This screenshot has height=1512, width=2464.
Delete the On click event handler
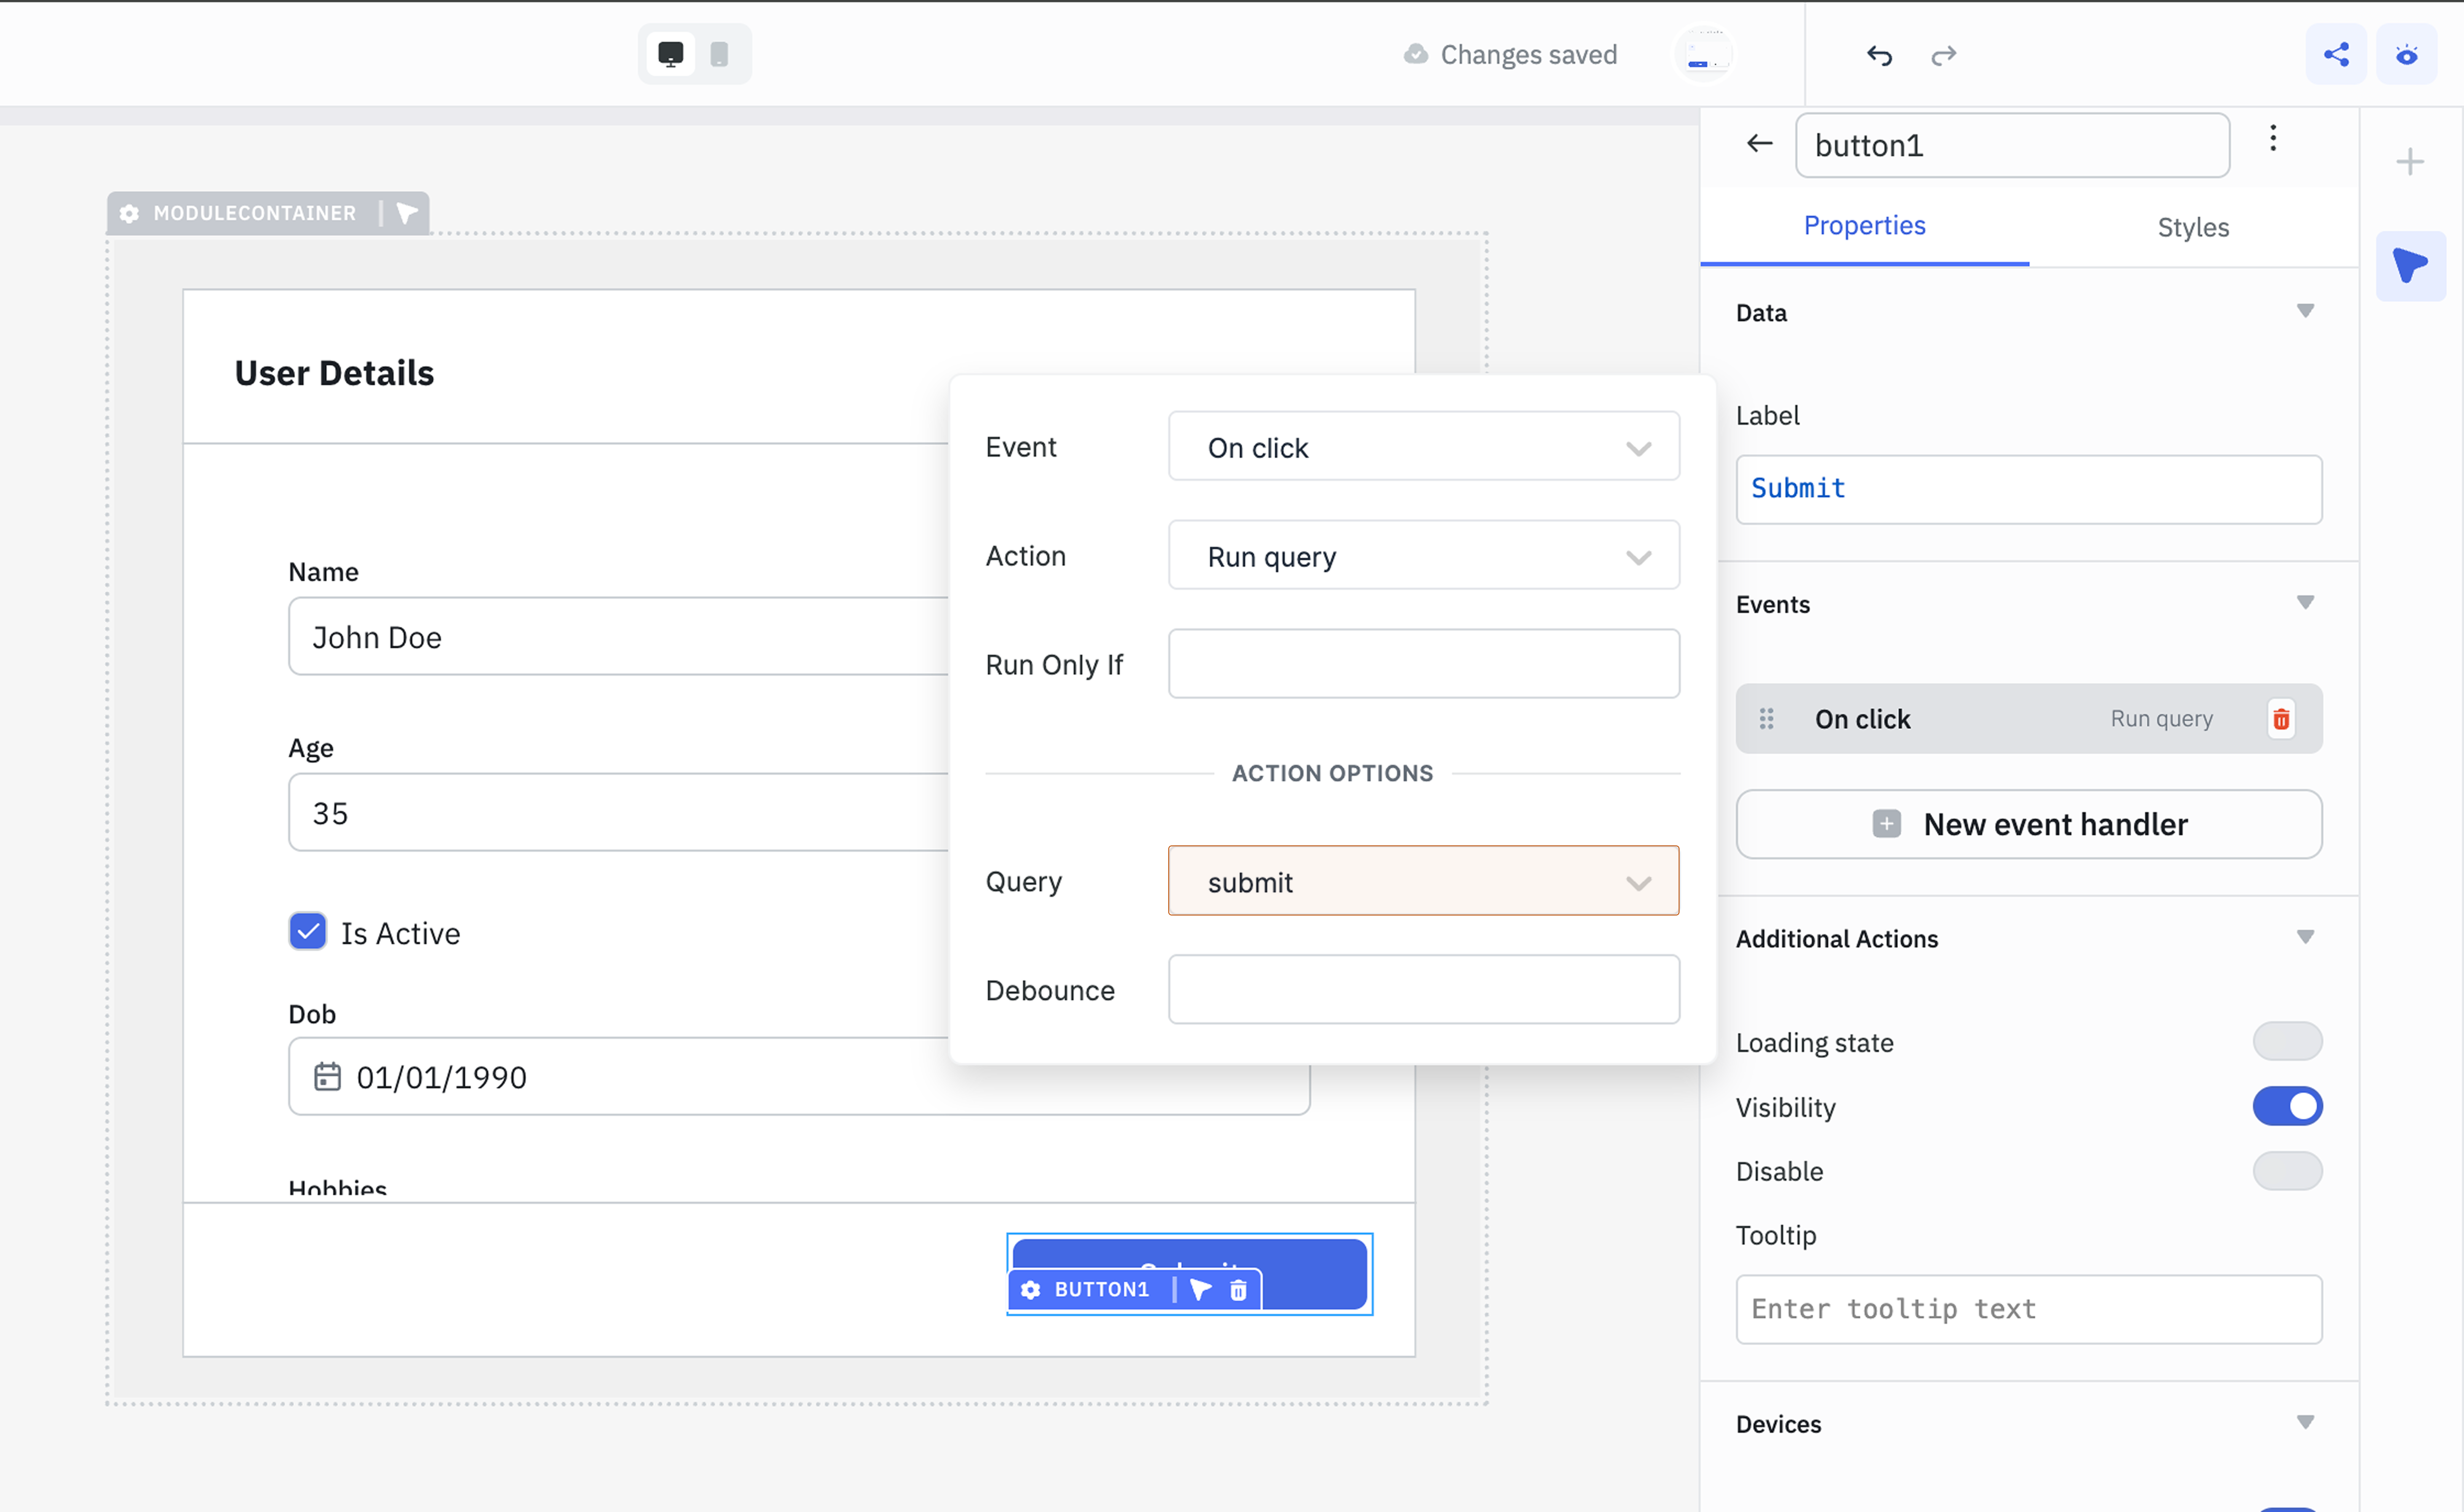point(2280,719)
